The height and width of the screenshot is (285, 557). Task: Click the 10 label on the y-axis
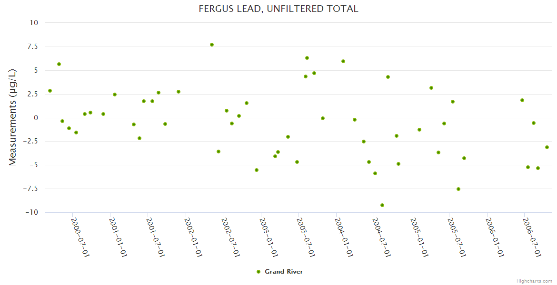pyautogui.click(x=34, y=23)
